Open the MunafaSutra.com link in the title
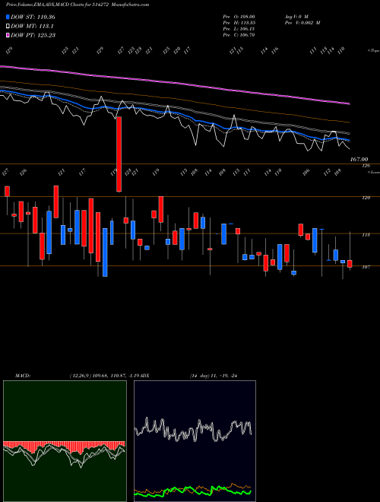This screenshot has height=502, width=380. coord(131,5)
